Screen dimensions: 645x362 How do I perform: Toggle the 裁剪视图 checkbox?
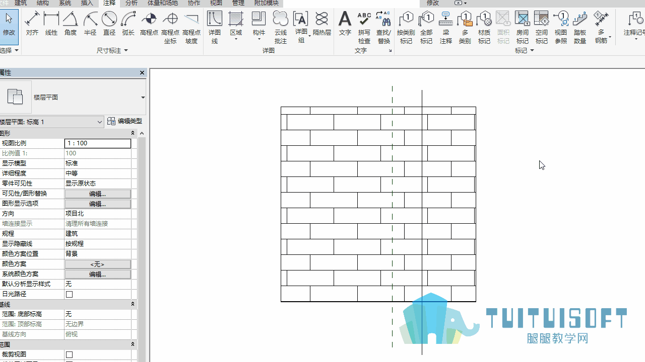[70, 354]
